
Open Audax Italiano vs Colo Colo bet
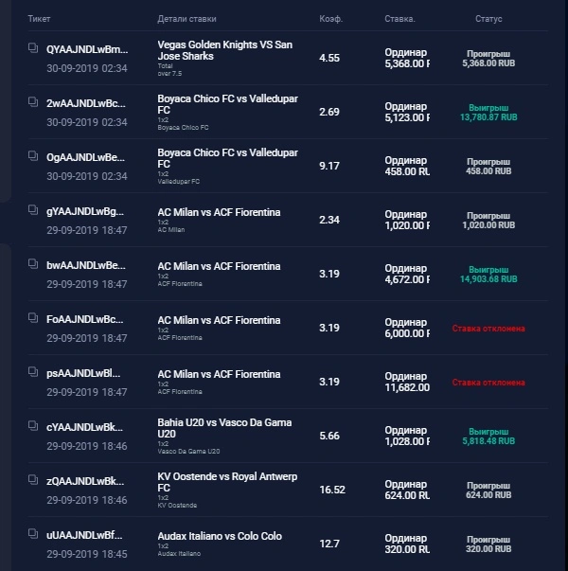[220, 536]
